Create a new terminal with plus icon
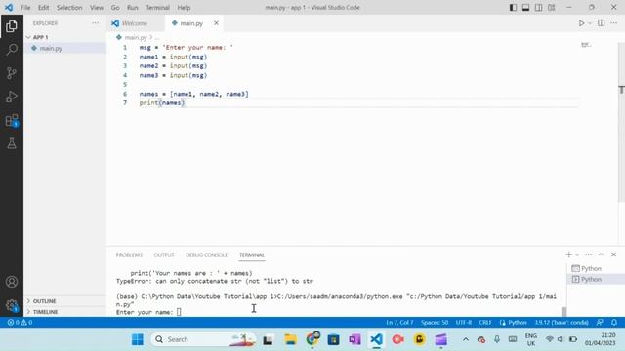The height and width of the screenshot is (351, 625). point(568,254)
